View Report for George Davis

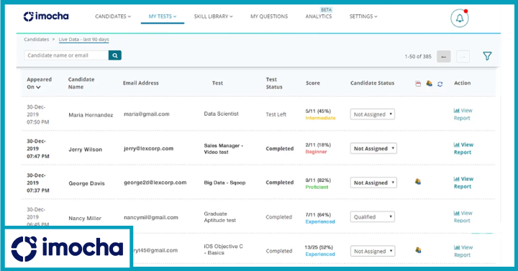click(463, 183)
